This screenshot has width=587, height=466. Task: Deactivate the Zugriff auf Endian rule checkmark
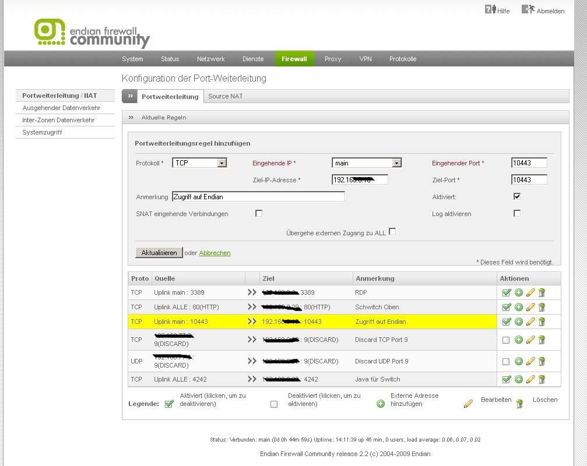[x=507, y=322]
